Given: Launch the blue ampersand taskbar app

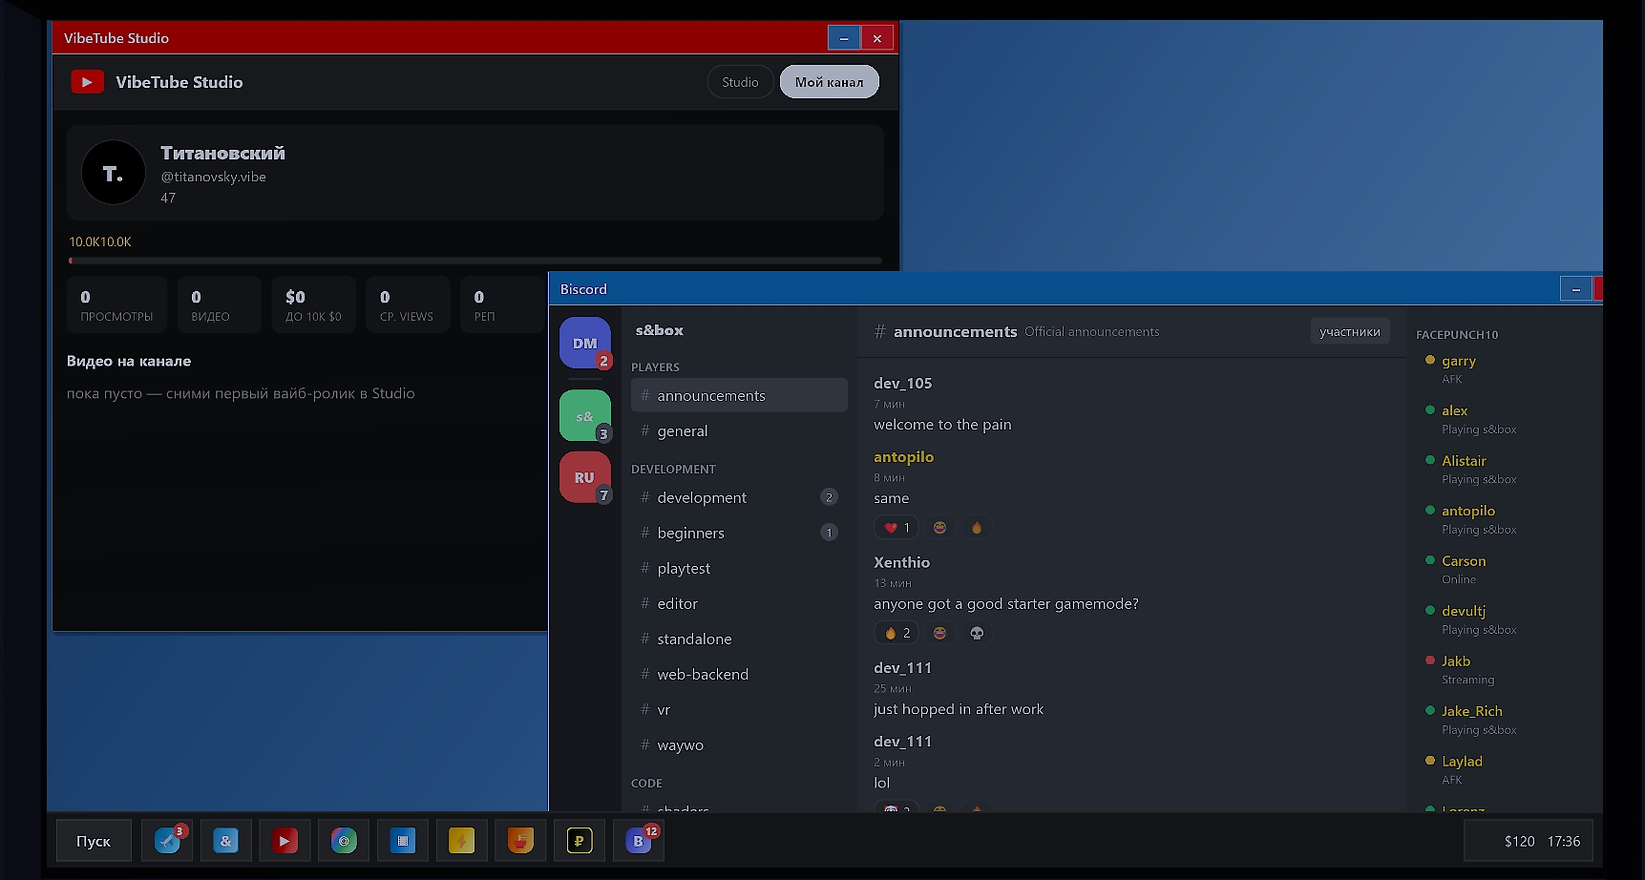Looking at the screenshot, I should 226,841.
